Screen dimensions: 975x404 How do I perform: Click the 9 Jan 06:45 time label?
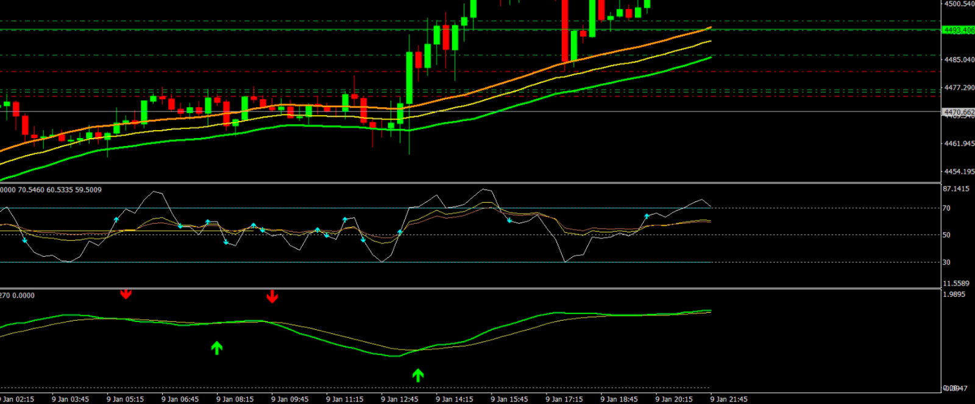coord(180,400)
